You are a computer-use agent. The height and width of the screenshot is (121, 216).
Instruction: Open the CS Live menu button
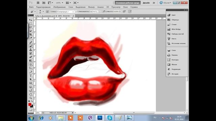point(165,3)
